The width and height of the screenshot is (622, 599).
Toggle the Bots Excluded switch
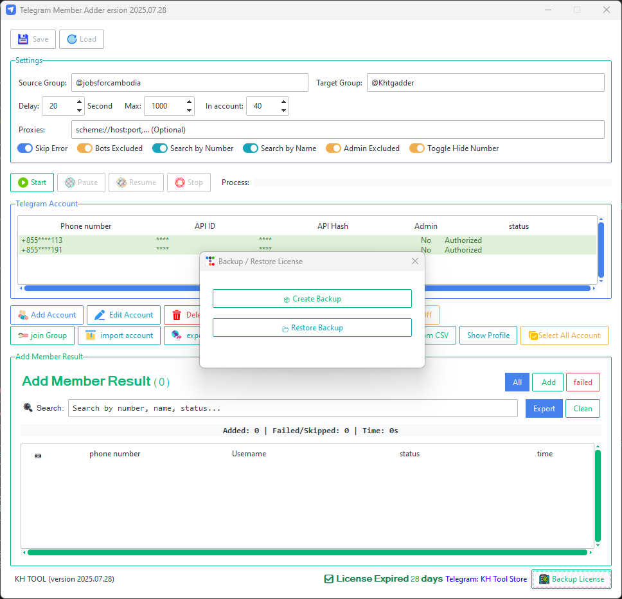coord(84,148)
